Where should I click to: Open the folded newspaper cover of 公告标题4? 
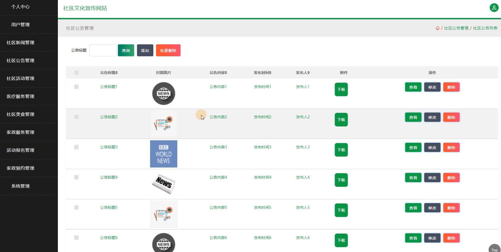point(164,184)
